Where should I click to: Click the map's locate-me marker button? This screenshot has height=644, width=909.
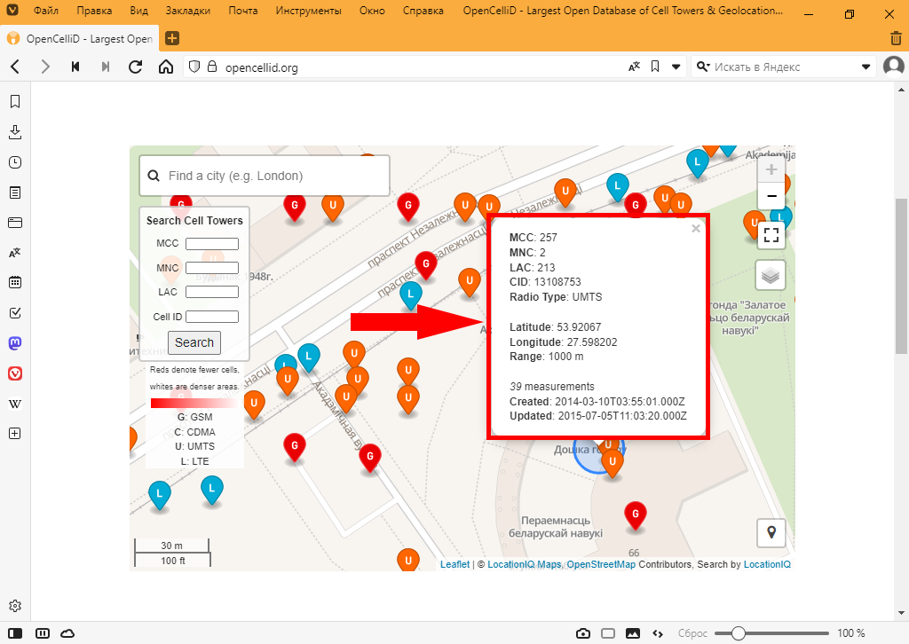point(771,532)
